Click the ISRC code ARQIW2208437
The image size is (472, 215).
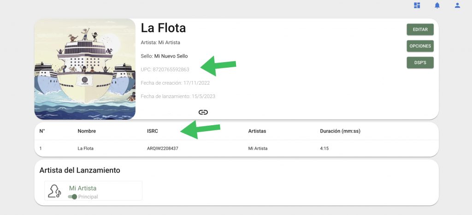(x=163, y=148)
